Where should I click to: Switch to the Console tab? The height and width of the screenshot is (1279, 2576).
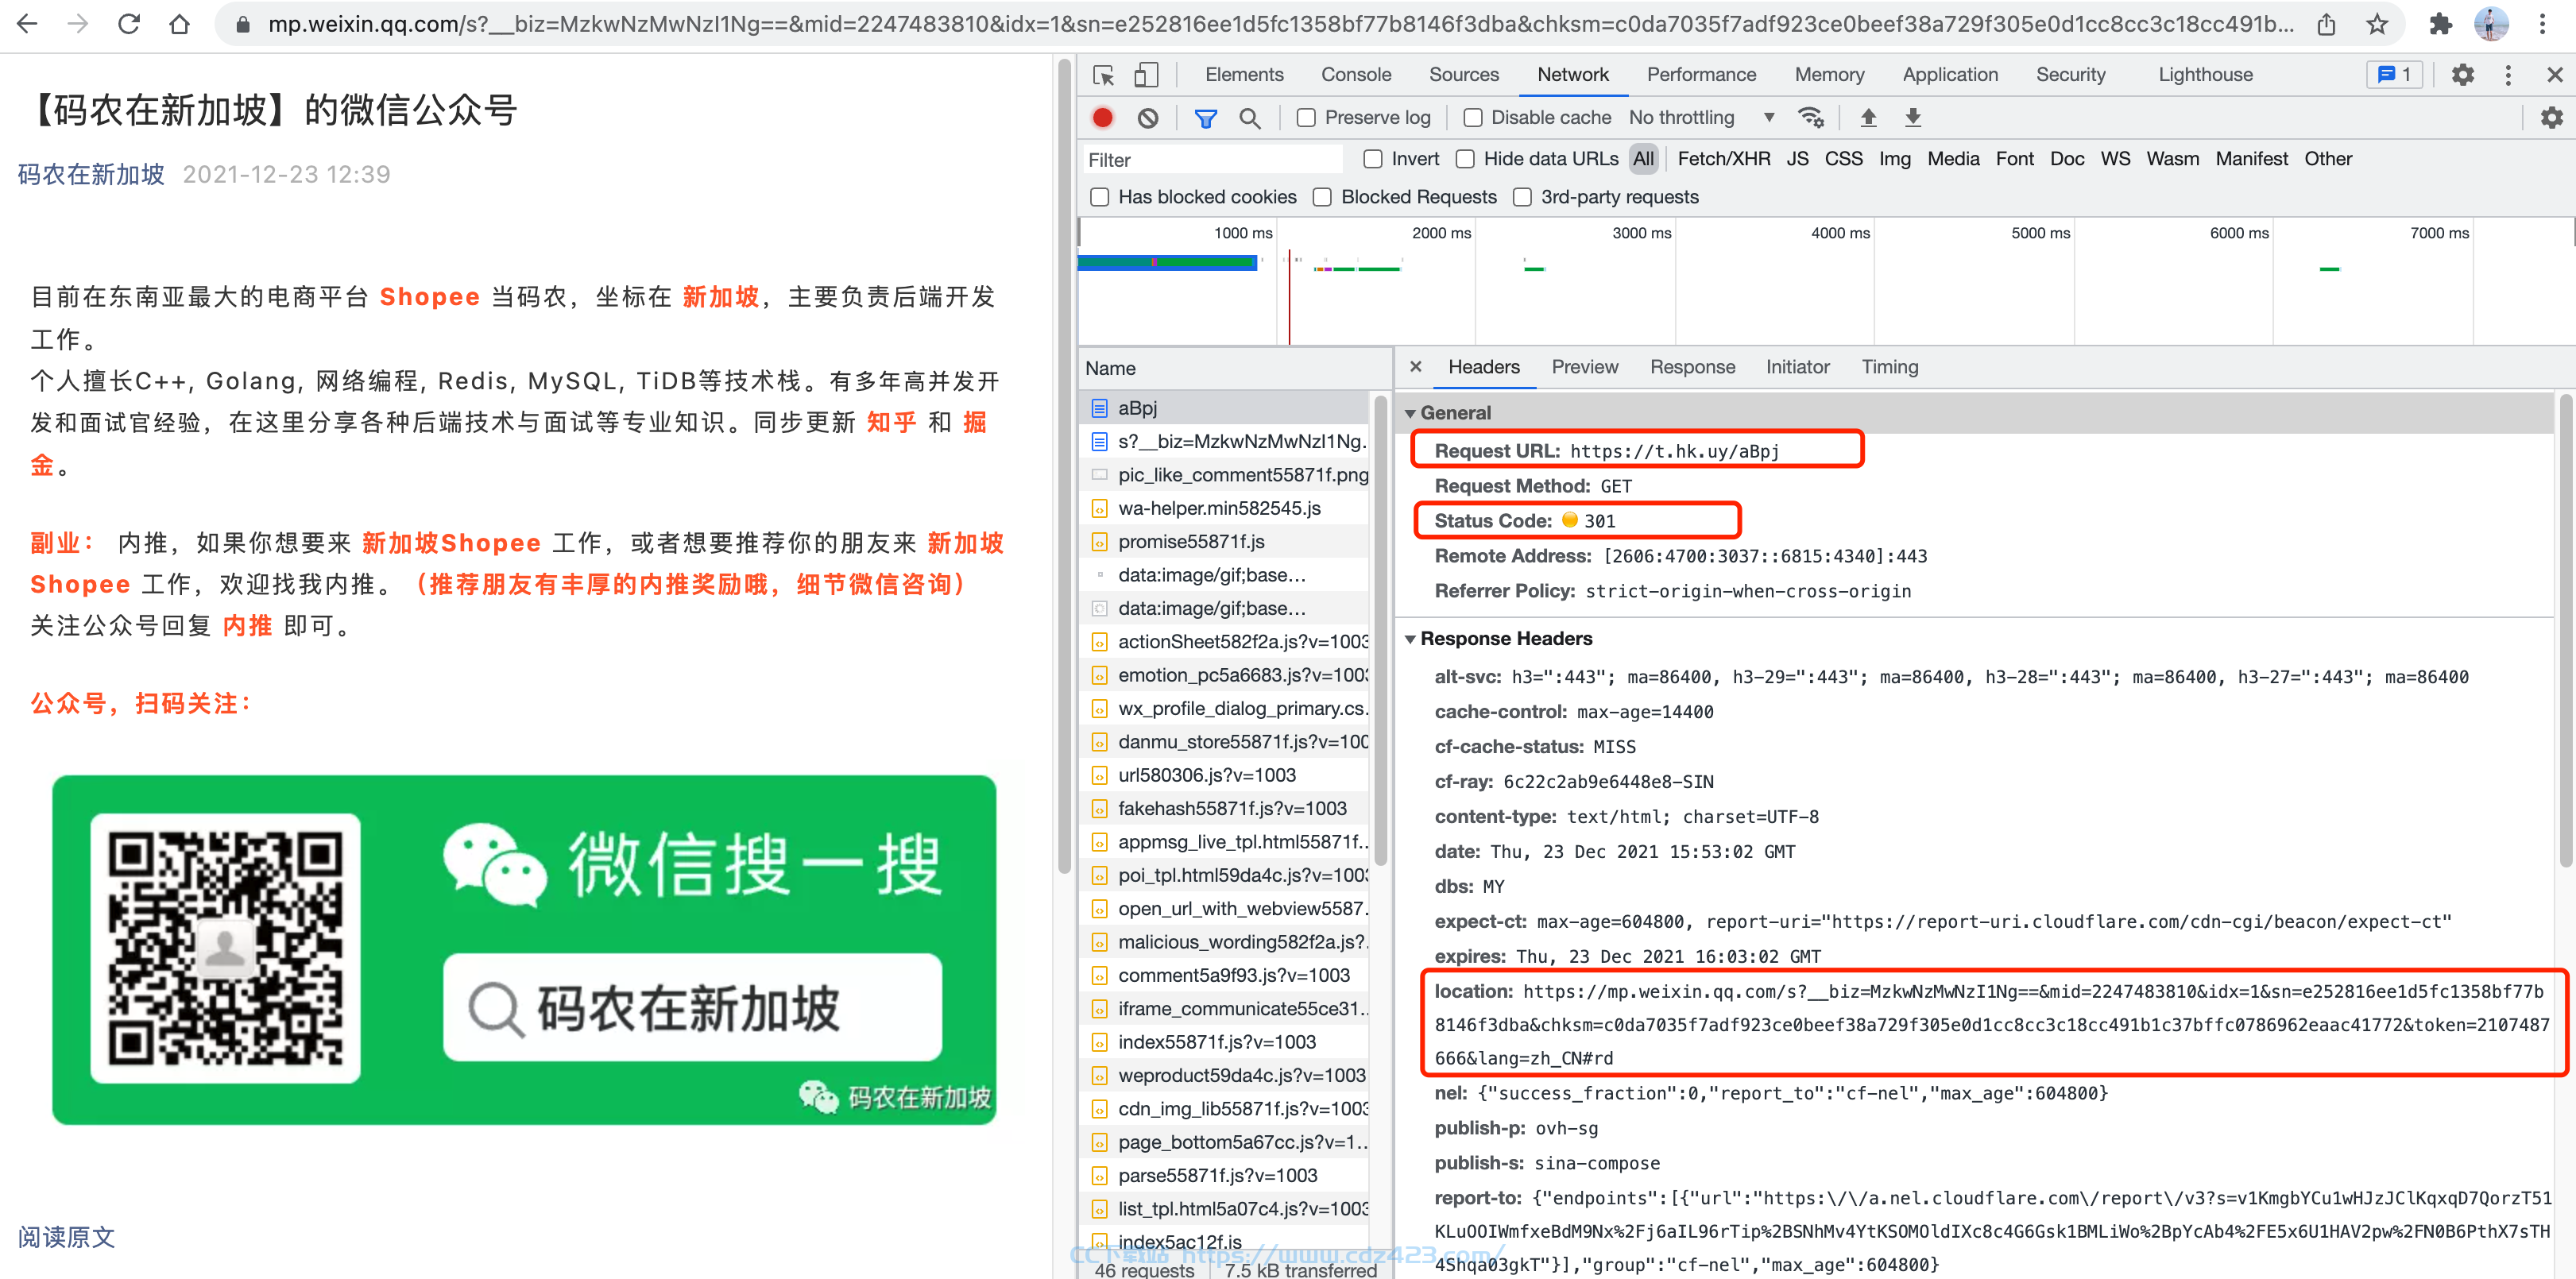coord(1356,75)
